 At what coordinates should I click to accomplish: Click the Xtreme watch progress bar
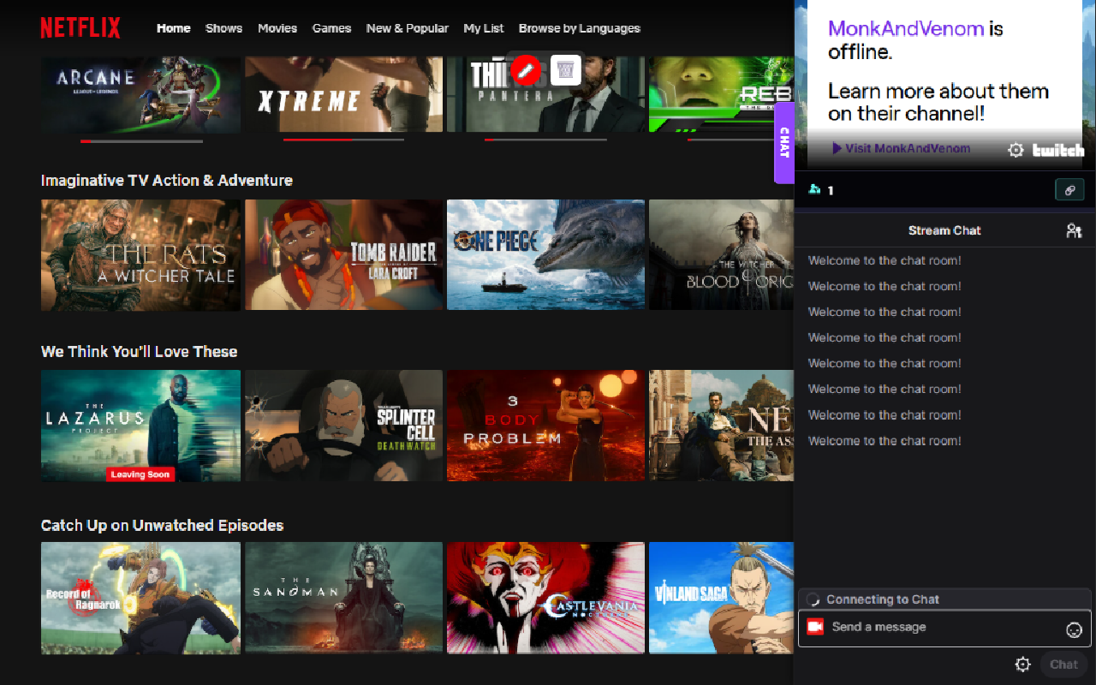[x=345, y=139]
